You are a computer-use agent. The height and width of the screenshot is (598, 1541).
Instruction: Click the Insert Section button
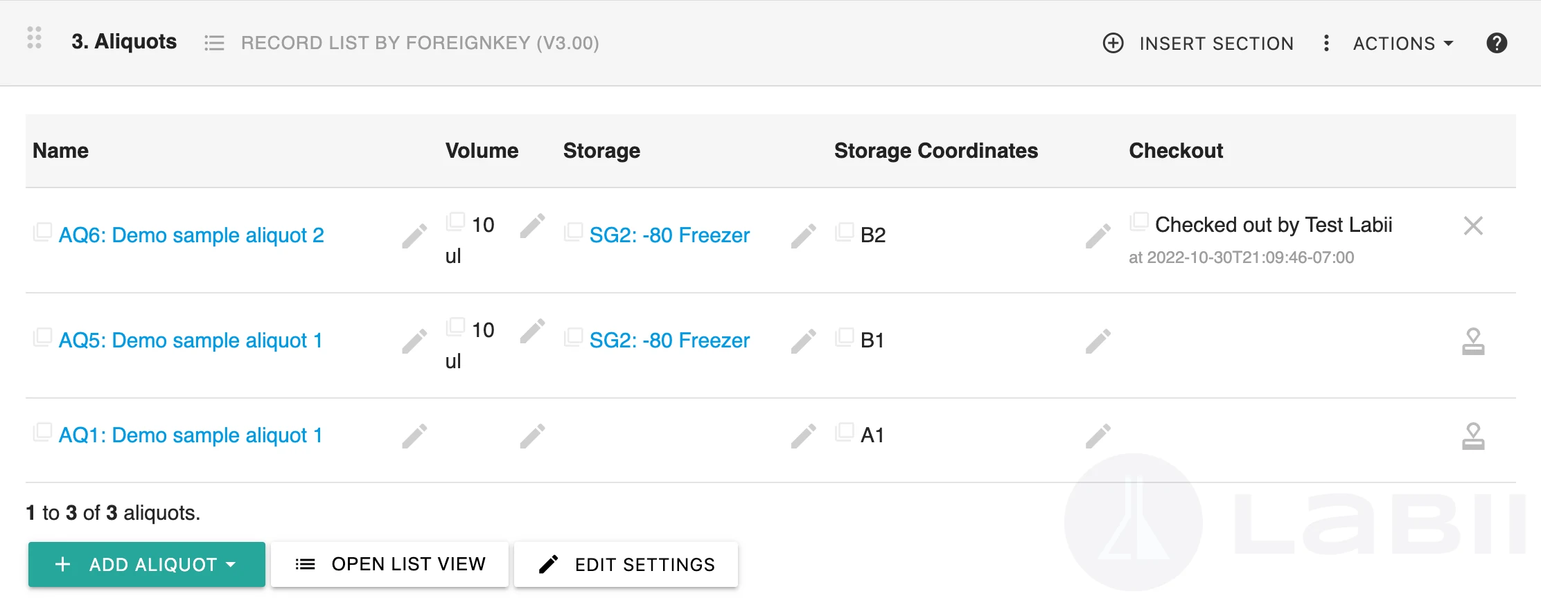click(1198, 43)
